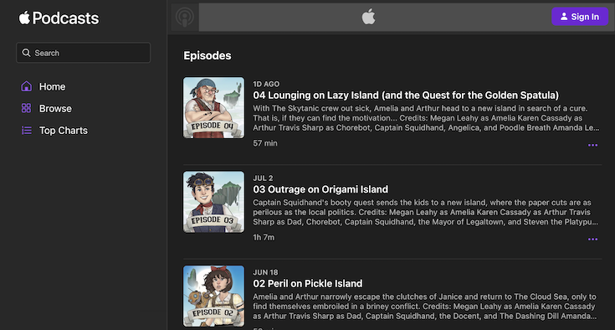Open the Home section

click(x=52, y=86)
